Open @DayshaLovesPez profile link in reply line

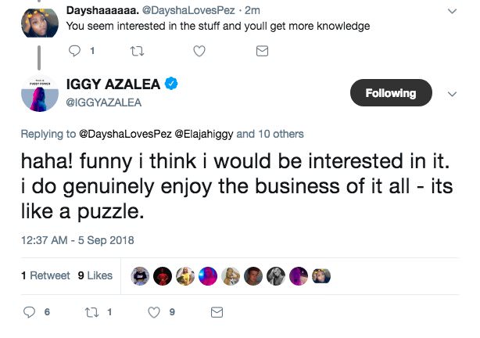coord(125,134)
